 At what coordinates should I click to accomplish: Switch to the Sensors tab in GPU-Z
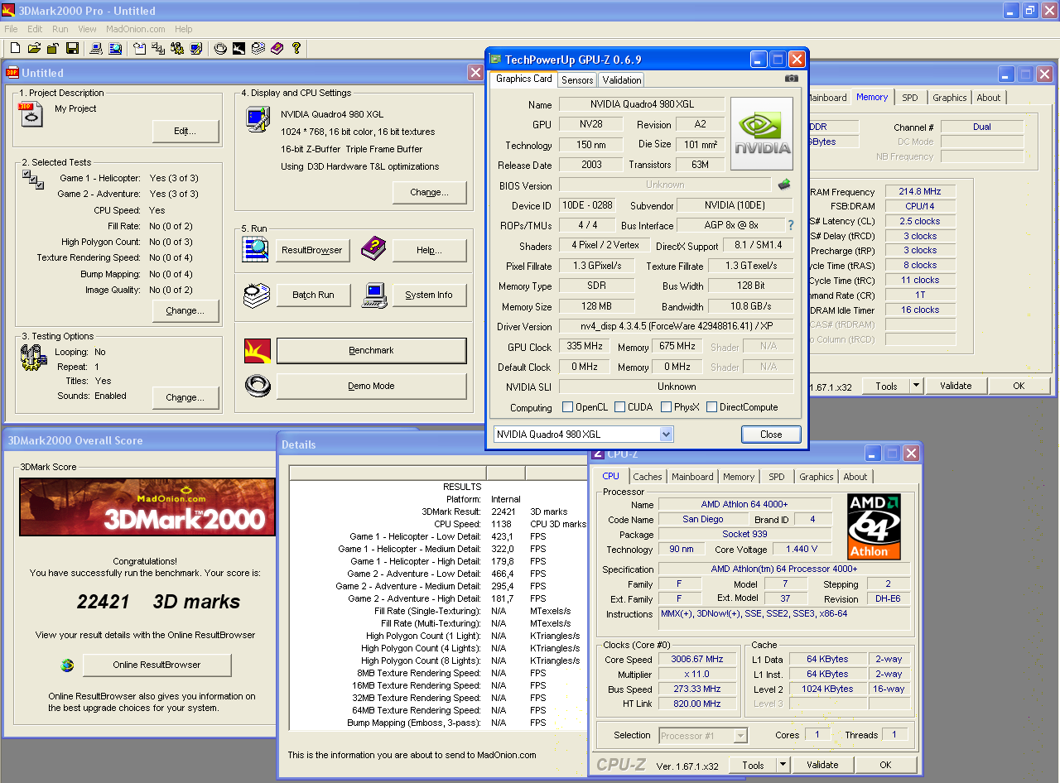click(577, 80)
